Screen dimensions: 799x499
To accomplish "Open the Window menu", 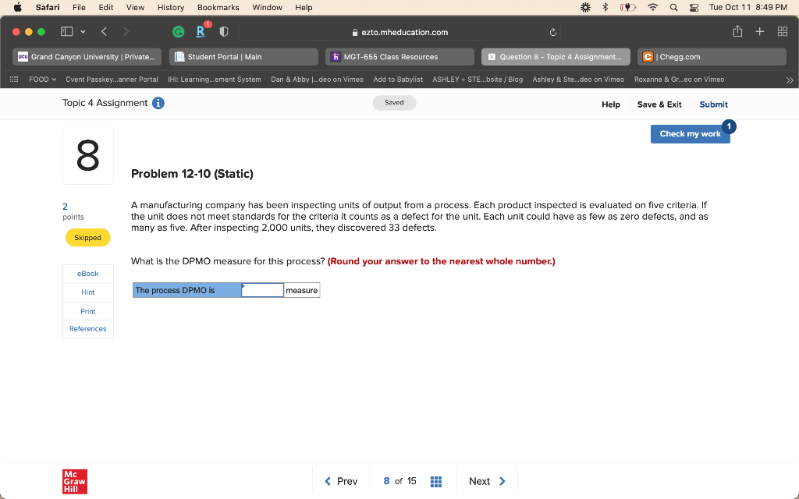I will click(x=267, y=7).
